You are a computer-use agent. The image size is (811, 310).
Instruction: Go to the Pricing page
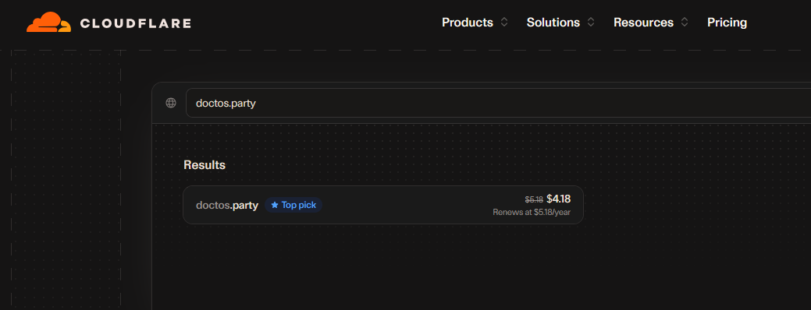(x=727, y=23)
